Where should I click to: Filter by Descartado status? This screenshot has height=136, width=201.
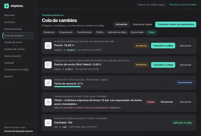(x=137, y=32)
